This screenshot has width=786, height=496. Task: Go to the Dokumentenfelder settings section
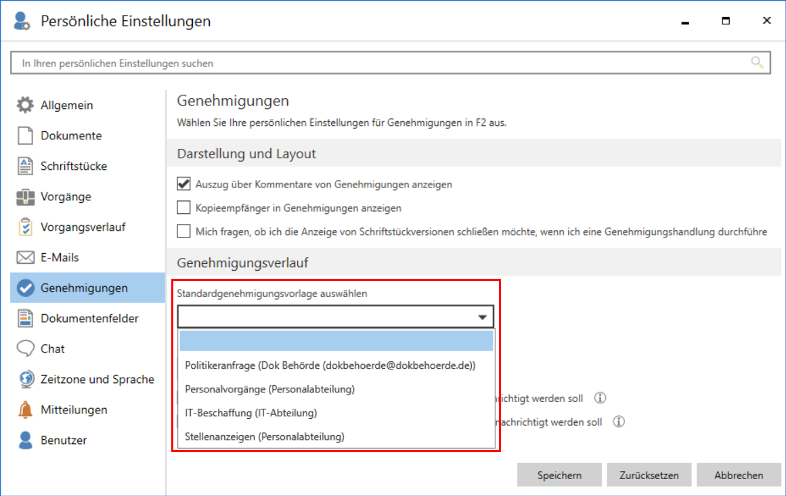coord(88,319)
